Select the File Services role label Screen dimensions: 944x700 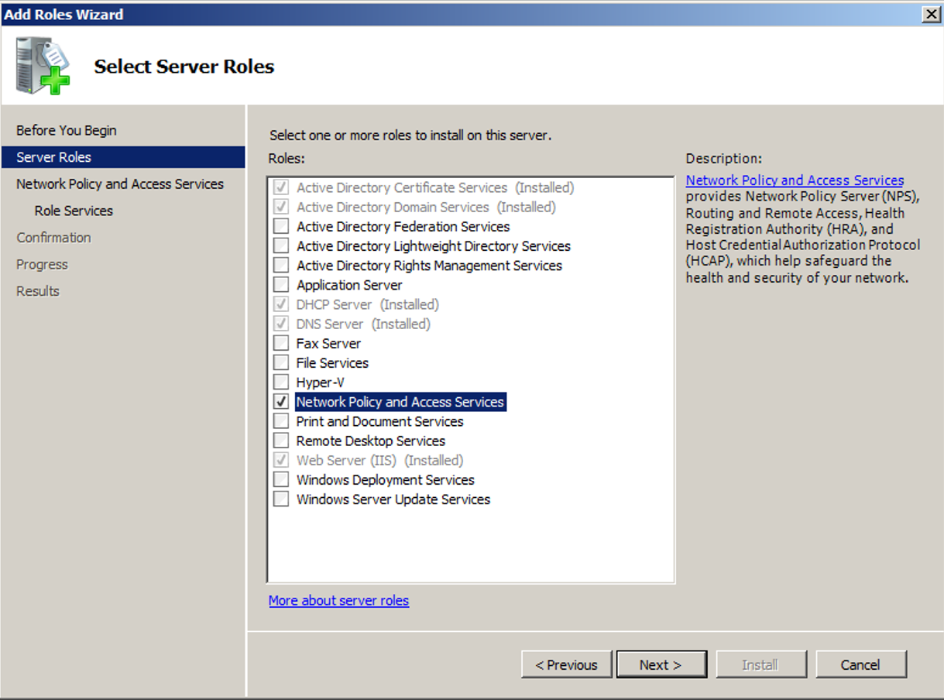(x=332, y=363)
